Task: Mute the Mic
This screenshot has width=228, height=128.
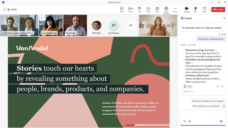Action: [195, 9]
